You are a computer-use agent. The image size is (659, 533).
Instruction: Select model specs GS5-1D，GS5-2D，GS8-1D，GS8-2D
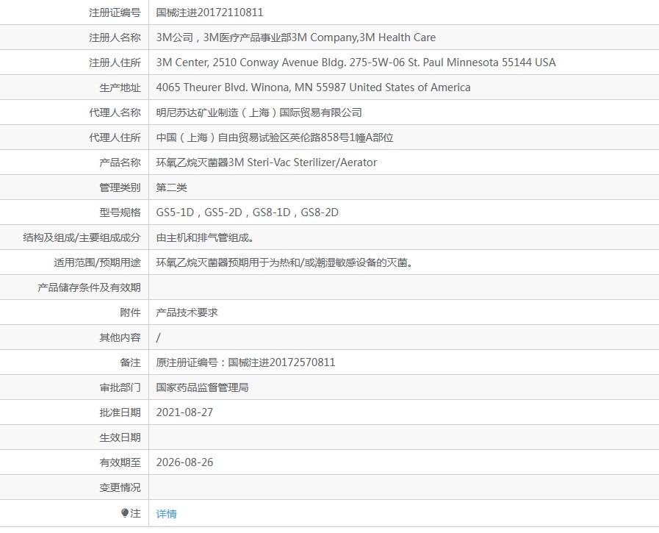(247, 212)
